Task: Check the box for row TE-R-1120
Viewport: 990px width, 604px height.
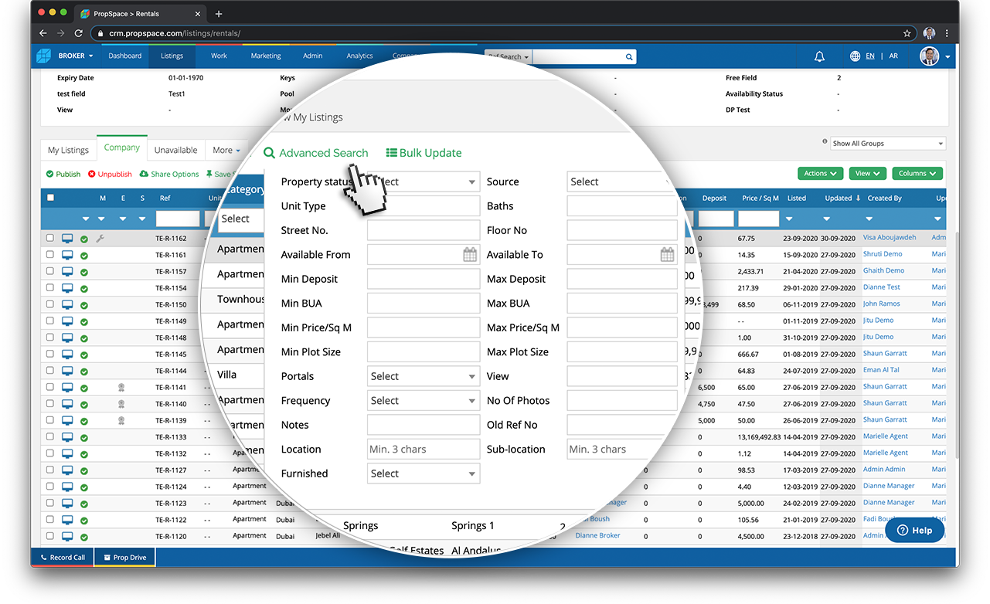Action: (x=50, y=535)
